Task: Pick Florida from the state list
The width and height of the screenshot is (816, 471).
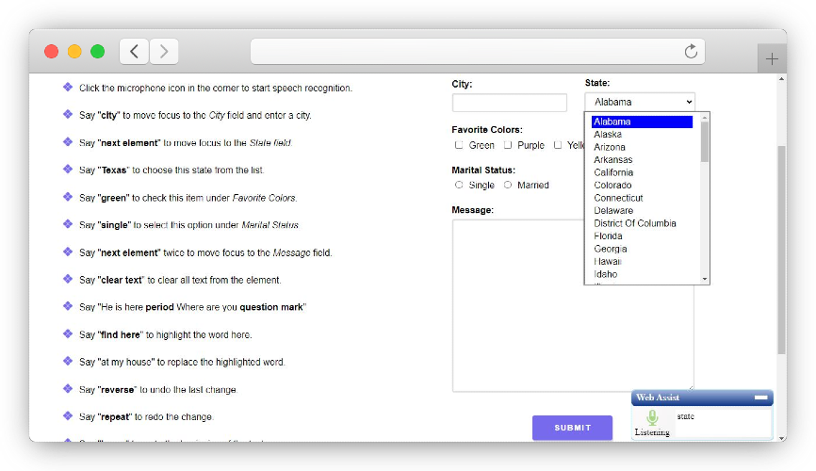Action: [x=642, y=236]
